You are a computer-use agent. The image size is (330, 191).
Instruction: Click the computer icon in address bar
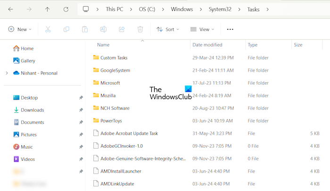point(86,9)
